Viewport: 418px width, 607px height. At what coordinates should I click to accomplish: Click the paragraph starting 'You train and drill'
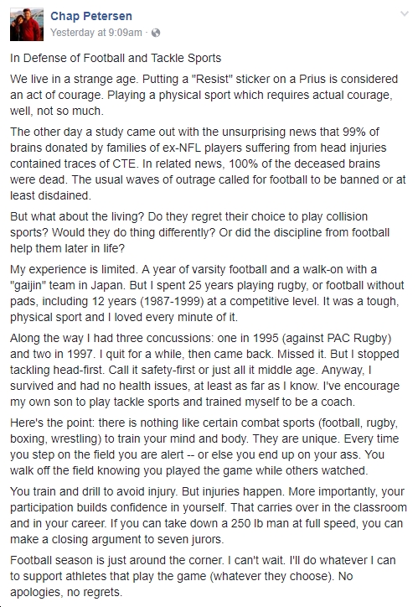209,516
